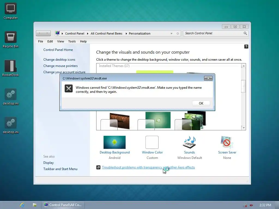Open Change your account picture link
Image resolution: width=279 pixels, height=209 pixels.
64,72
